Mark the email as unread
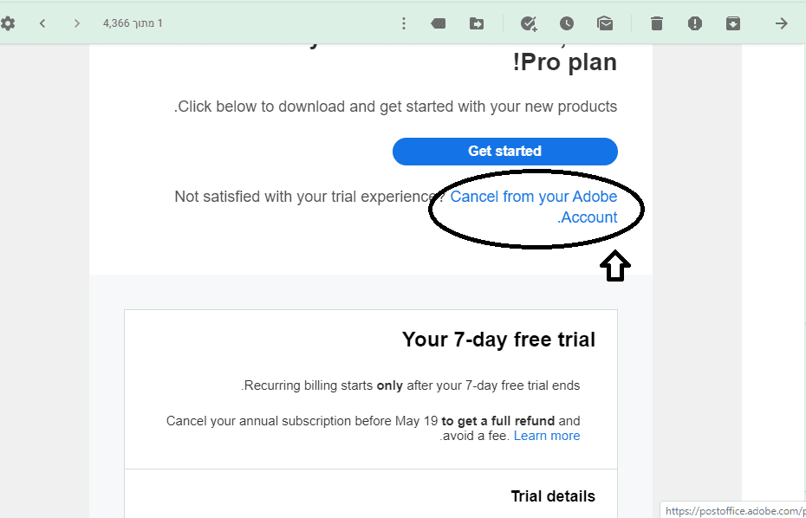This screenshot has width=806, height=518. (x=605, y=23)
